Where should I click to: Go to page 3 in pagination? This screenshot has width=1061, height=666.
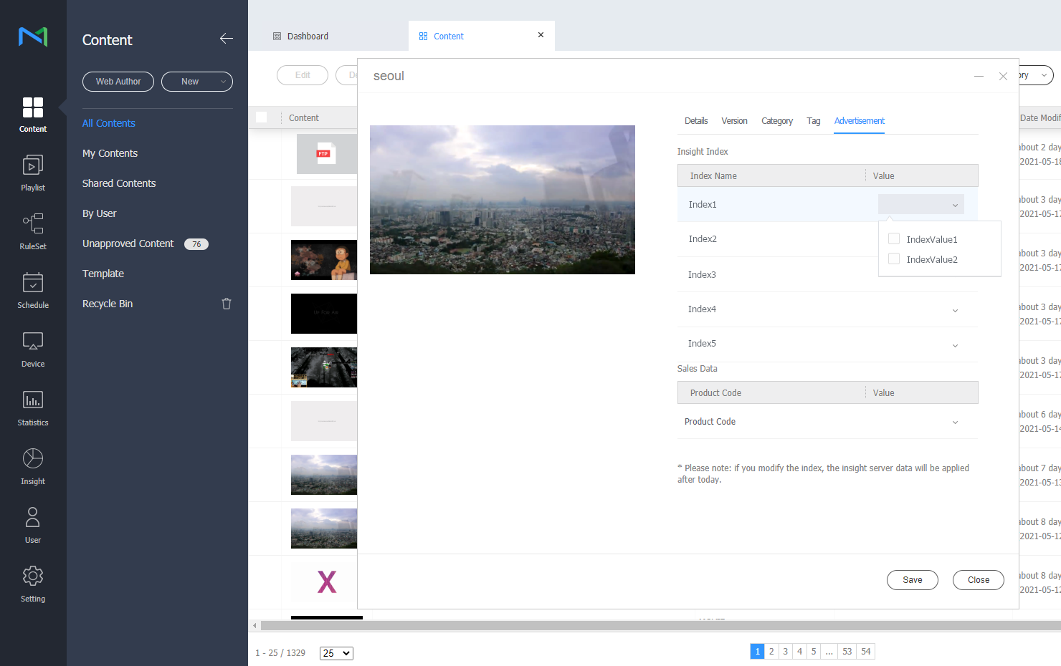pos(785,651)
